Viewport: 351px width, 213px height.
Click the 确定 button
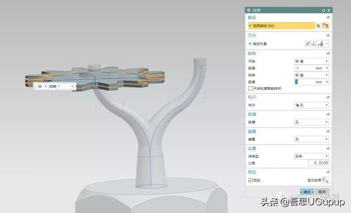[x=307, y=192]
